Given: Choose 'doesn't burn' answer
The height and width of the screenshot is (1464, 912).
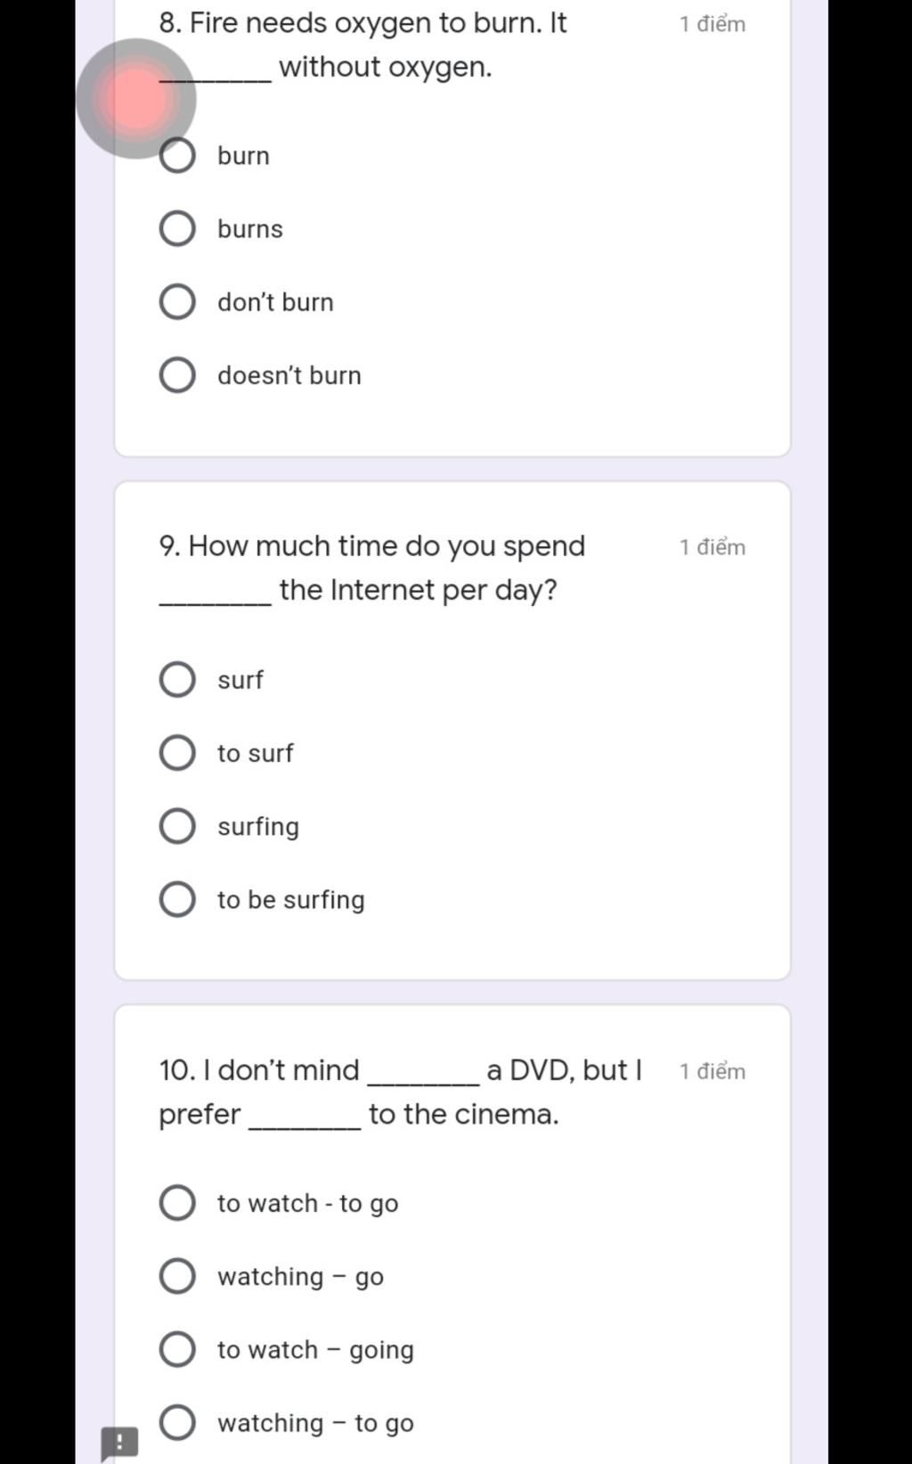Looking at the screenshot, I should [x=177, y=375].
